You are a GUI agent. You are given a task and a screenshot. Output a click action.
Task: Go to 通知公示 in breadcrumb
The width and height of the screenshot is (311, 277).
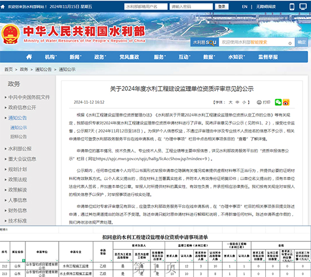[x=67, y=69]
